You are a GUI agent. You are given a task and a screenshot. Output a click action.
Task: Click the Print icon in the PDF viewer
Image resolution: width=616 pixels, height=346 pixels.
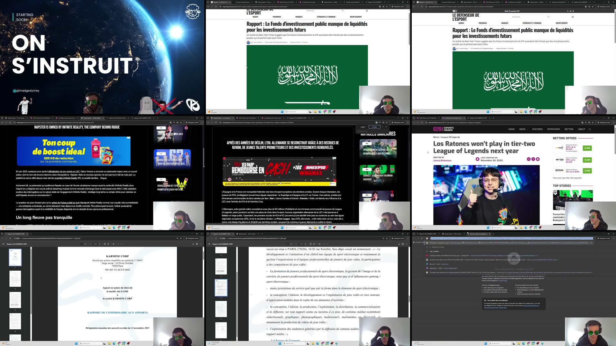pos(197,244)
